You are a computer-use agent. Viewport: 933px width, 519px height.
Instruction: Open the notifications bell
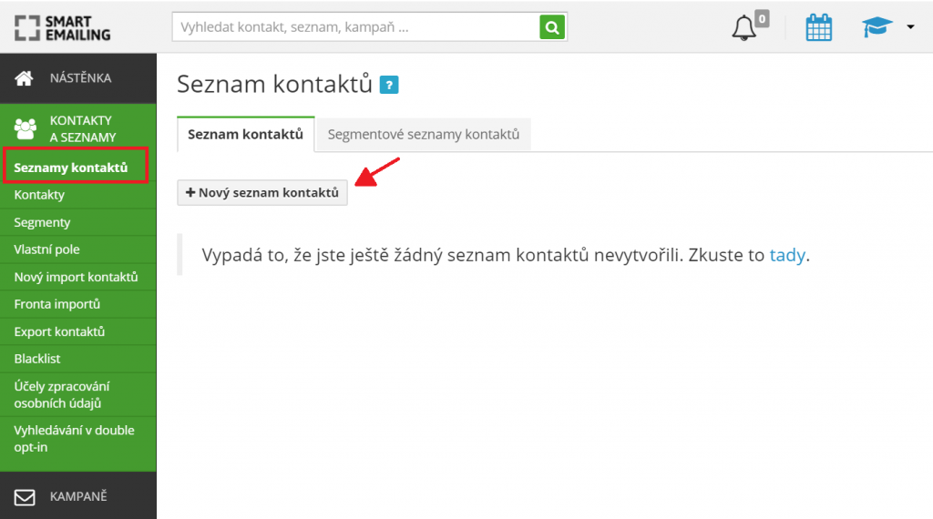pyautogui.click(x=744, y=28)
